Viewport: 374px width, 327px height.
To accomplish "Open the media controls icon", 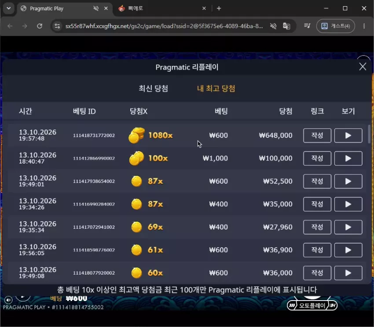I will [307, 26].
